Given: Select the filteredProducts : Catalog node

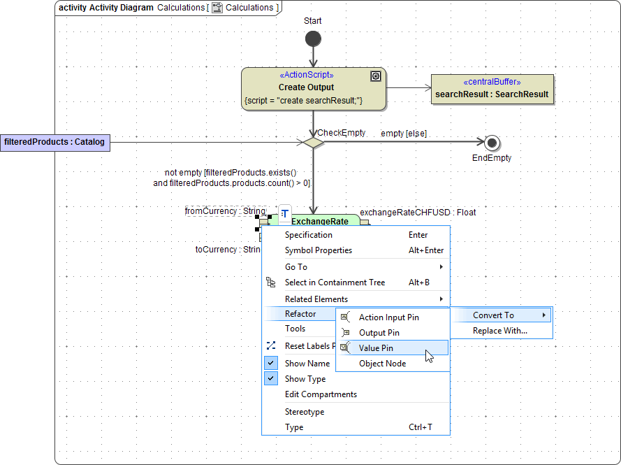Looking at the screenshot, I should coord(54,143).
